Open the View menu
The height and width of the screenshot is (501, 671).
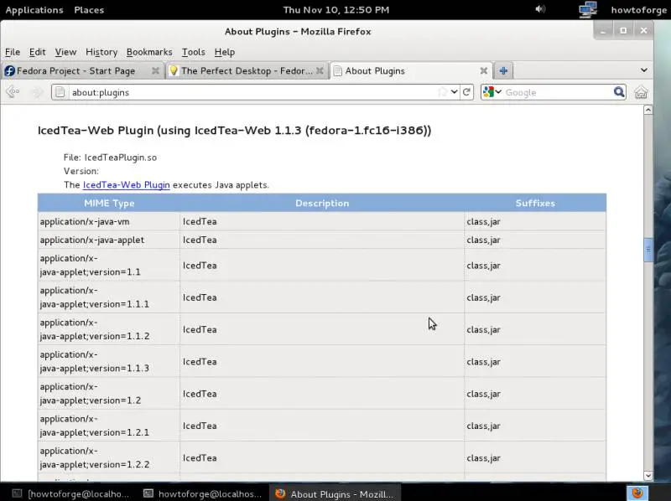(x=65, y=52)
